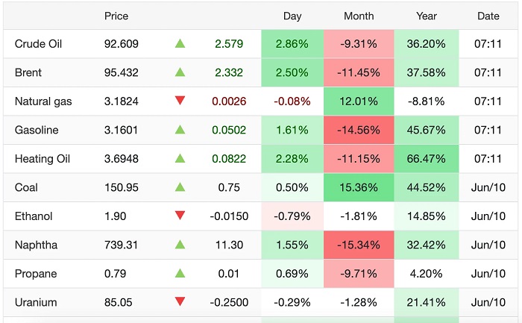Open the Coal commodity link
Viewport: 522px width, 323px height.
[x=26, y=187]
